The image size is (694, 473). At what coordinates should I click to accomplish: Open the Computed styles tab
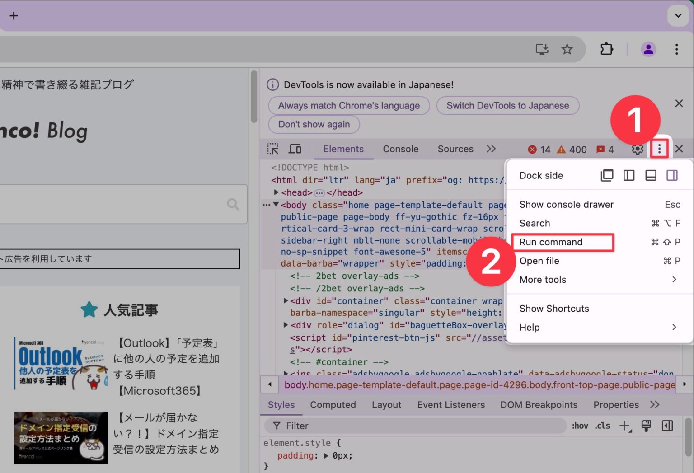(333, 405)
